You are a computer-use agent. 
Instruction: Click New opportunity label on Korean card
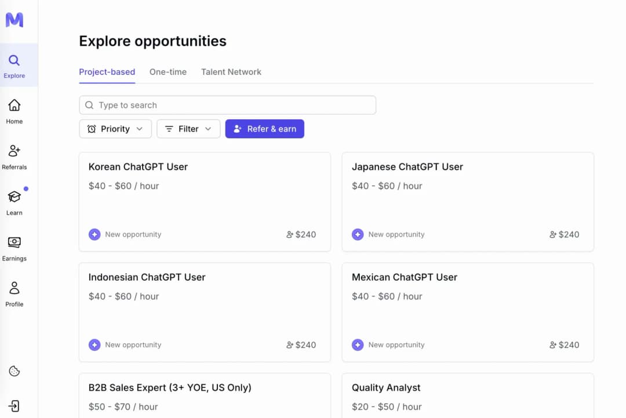[x=133, y=234]
